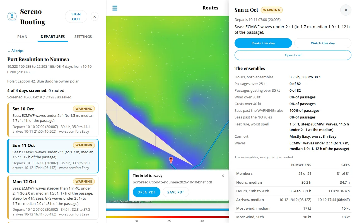Image resolution: width=357 pixels, height=223 pixels.
Task: Click the 'Port Resolution to Noumea' trip title
Action: pos(38,59)
